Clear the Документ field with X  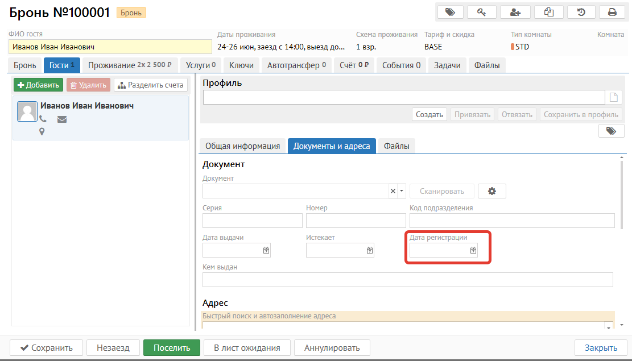coord(393,192)
